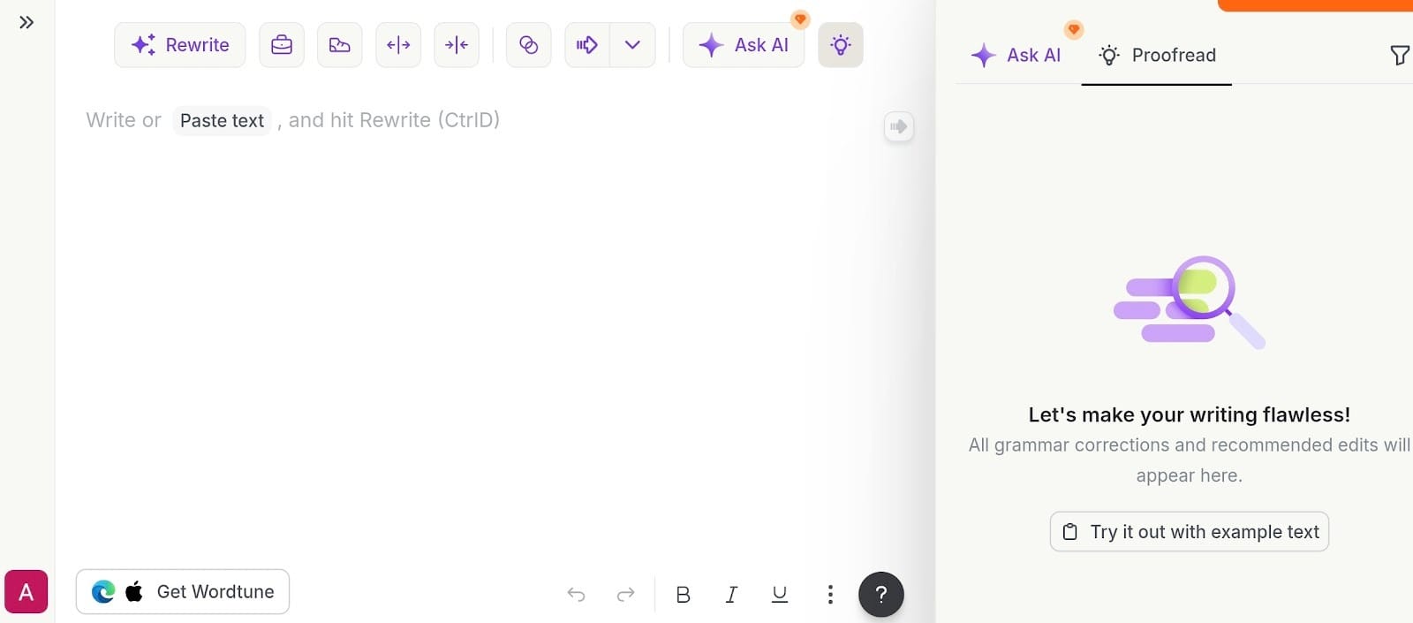Image resolution: width=1413 pixels, height=623 pixels.
Task: Click the Ask AI toolbar button
Action: [744, 45]
